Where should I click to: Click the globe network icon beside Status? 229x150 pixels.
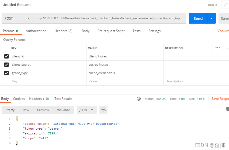[x=139, y=99]
